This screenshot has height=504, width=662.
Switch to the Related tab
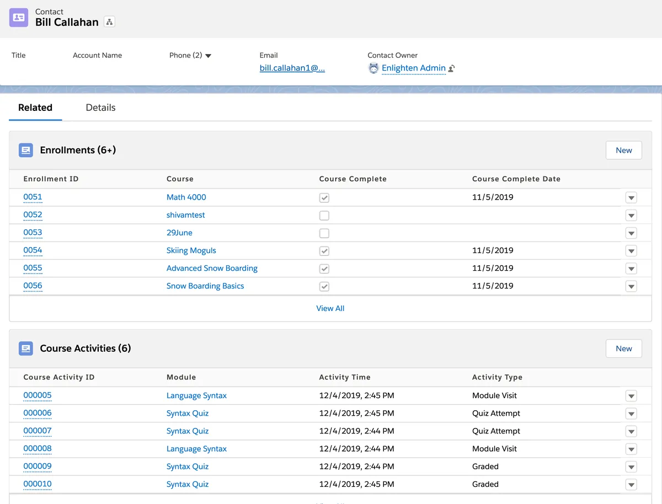pyautogui.click(x=35, y=108)
